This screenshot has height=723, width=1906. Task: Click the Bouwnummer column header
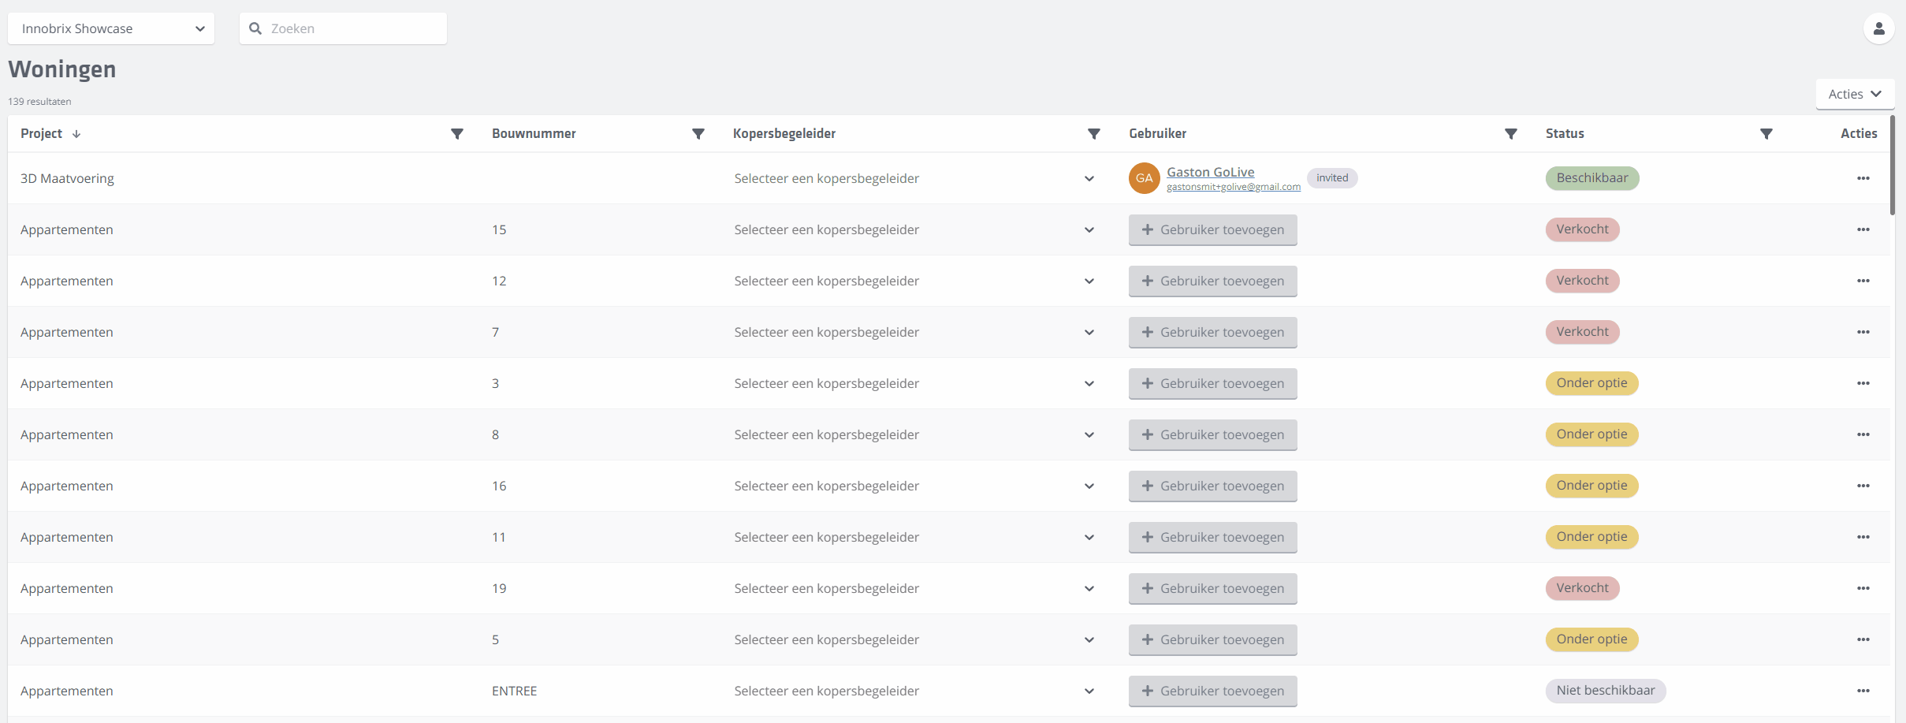(x=534, y=134)
